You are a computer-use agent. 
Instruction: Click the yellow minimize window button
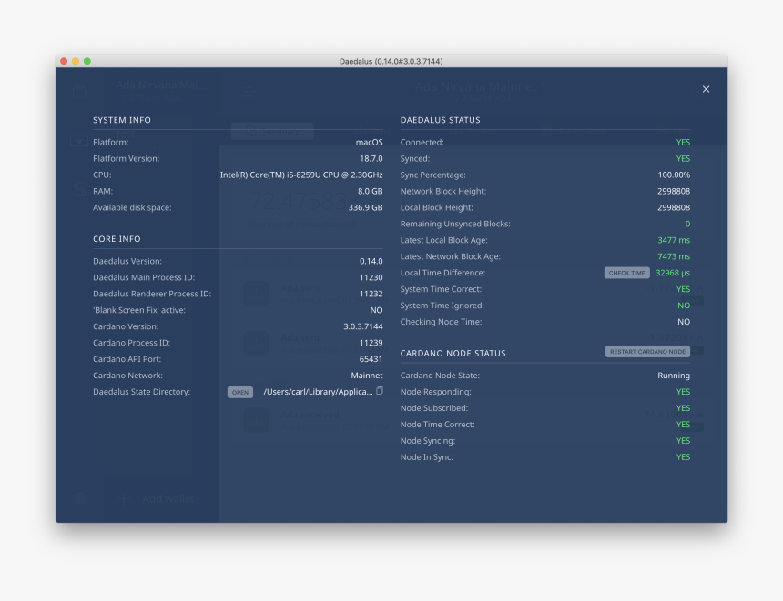76,61
